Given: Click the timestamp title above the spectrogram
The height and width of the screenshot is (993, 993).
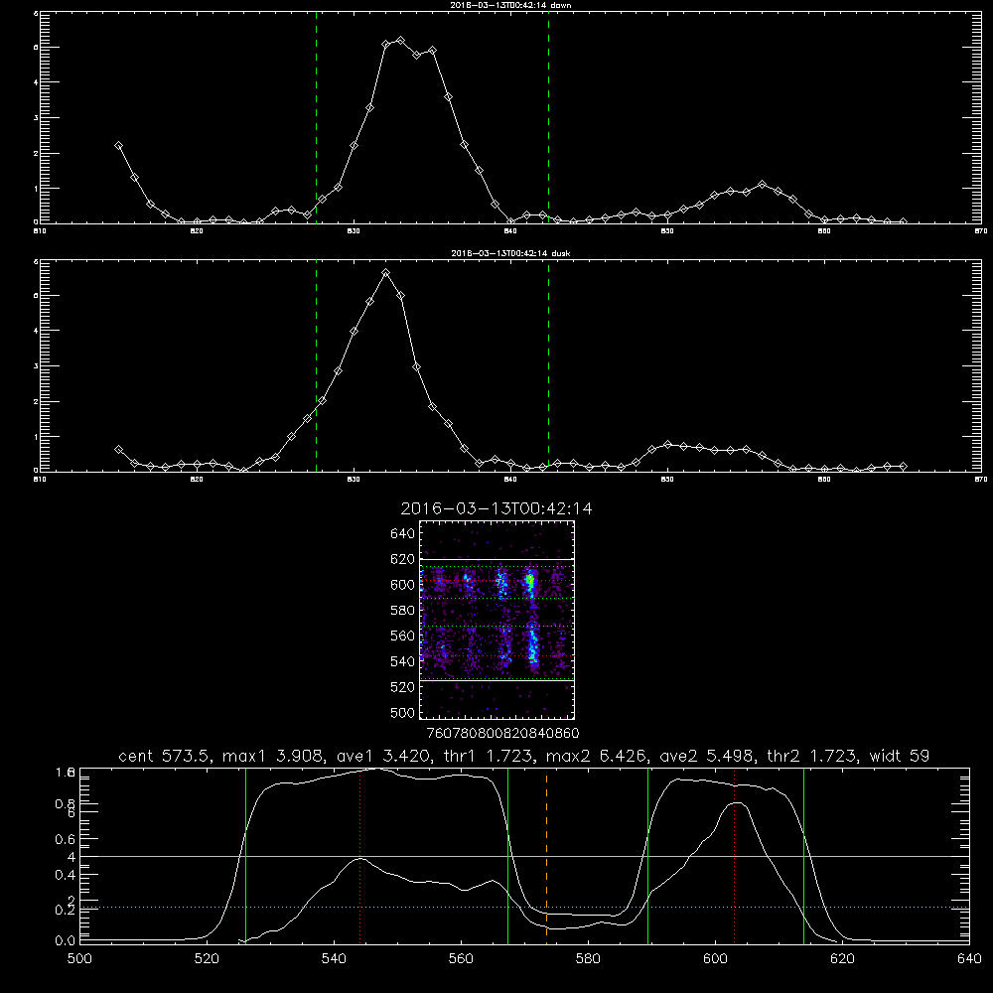Looking at the screenshot, I should click(496, 508).
